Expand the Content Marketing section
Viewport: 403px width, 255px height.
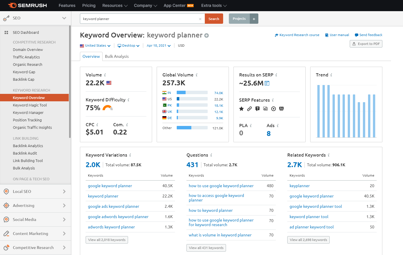(x=36, y=234)
